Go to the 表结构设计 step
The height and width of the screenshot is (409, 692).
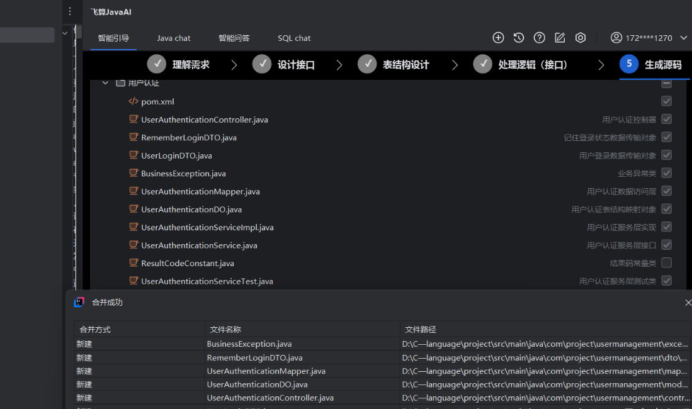coord(394,65)
